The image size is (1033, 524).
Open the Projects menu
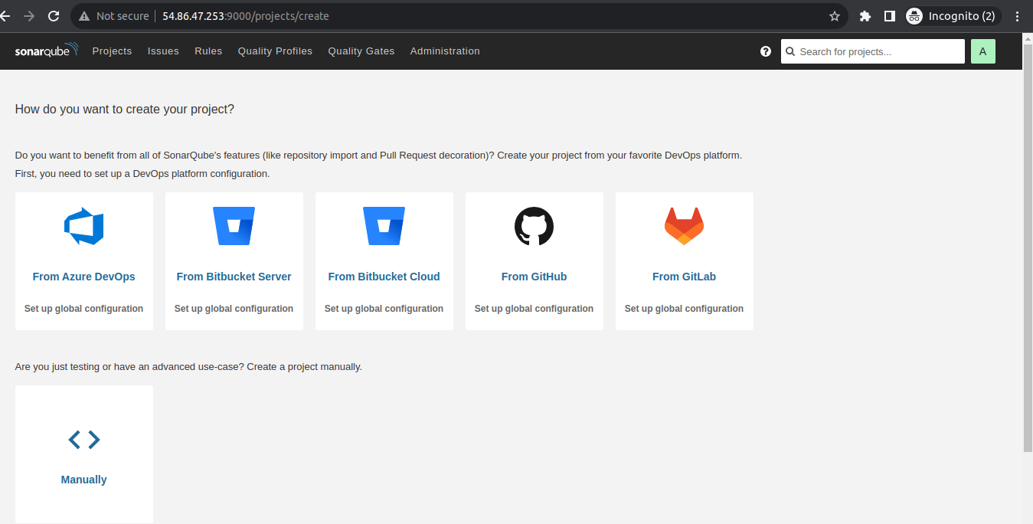[112, 51]
